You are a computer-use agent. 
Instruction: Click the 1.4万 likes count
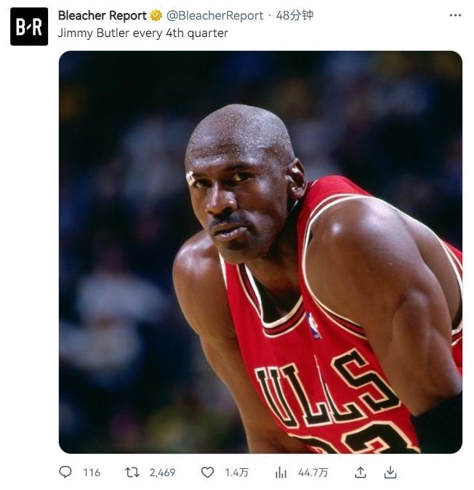[x=236, y=472]
